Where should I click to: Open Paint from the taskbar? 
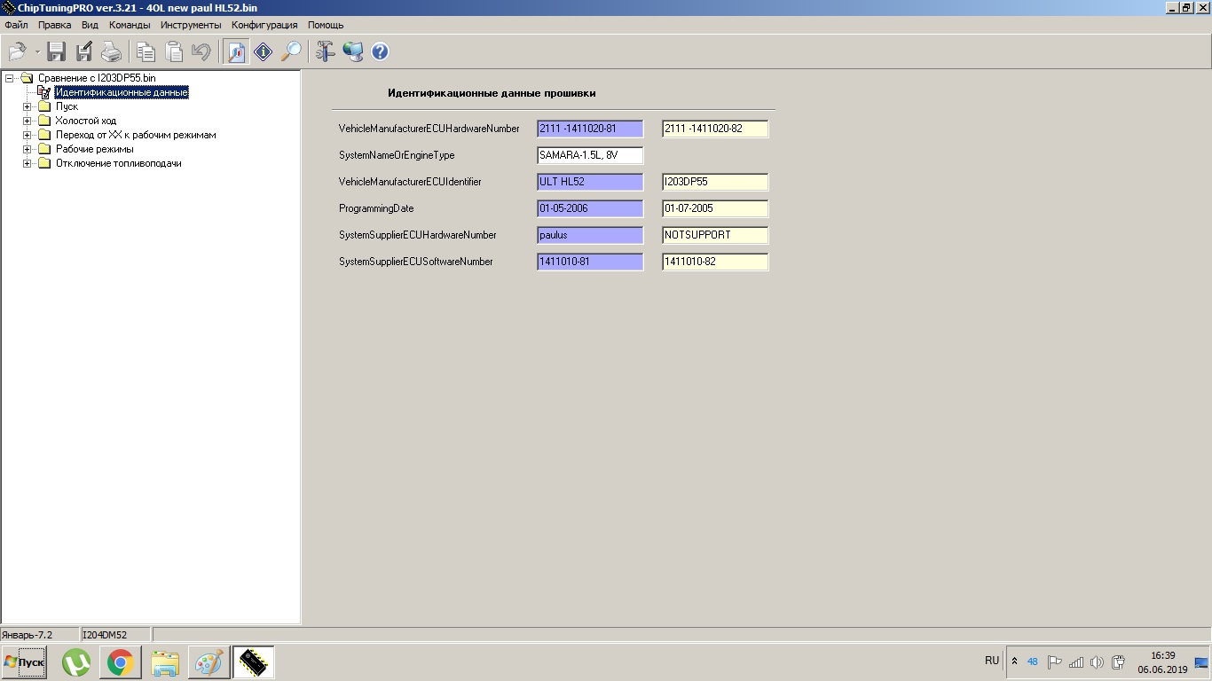(209, 662)
